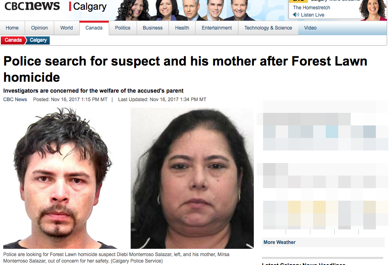Viewport: 392px width, 265px height.
Task: Click the CBC News logo
Action: (x=32, y=6)
